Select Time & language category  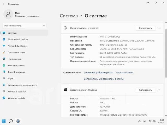[x=24, y=72]
